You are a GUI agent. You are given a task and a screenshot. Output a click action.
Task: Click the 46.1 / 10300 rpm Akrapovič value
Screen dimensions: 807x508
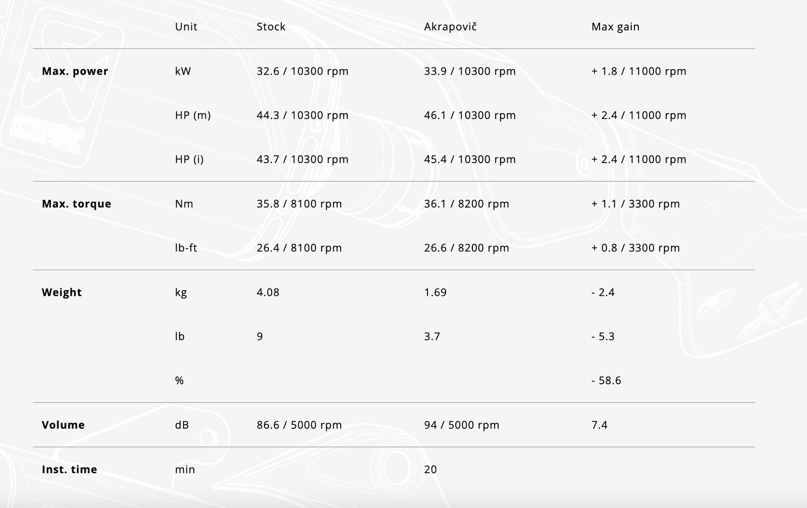point(470,115)
